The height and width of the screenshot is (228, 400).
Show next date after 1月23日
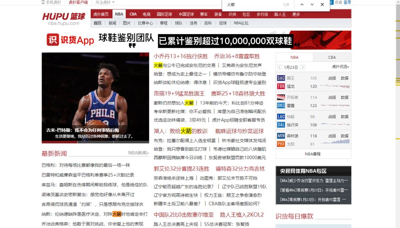point(303,67)
